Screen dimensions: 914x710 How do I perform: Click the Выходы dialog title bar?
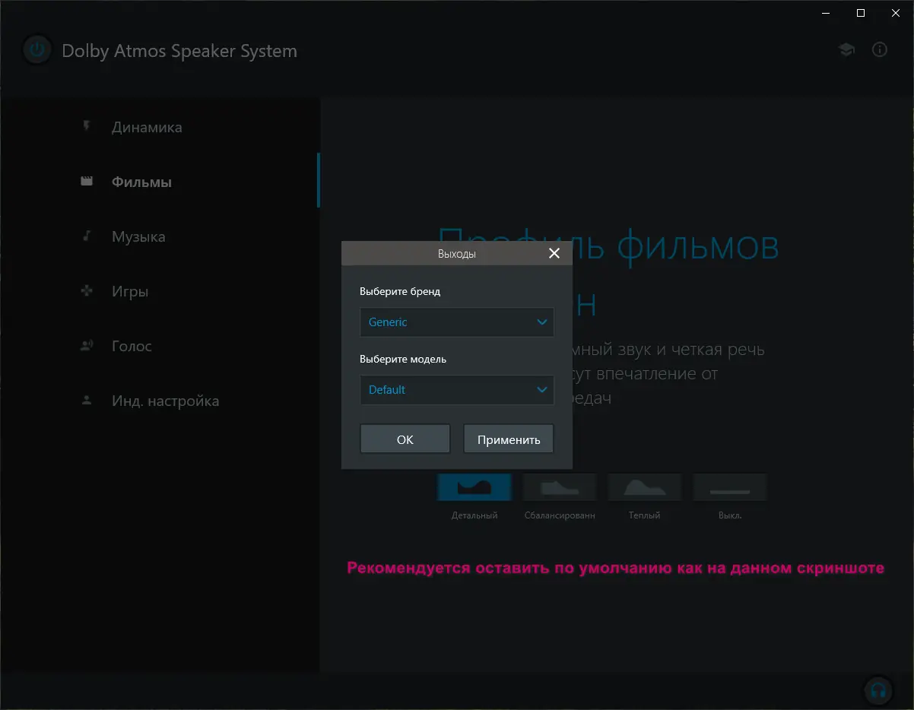pos(457,254)
